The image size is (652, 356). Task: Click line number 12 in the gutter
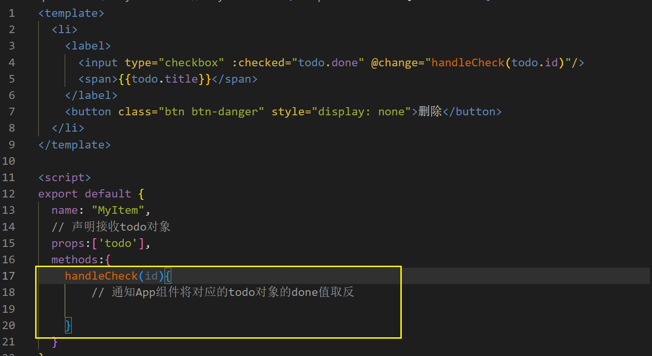coord(9,194)
